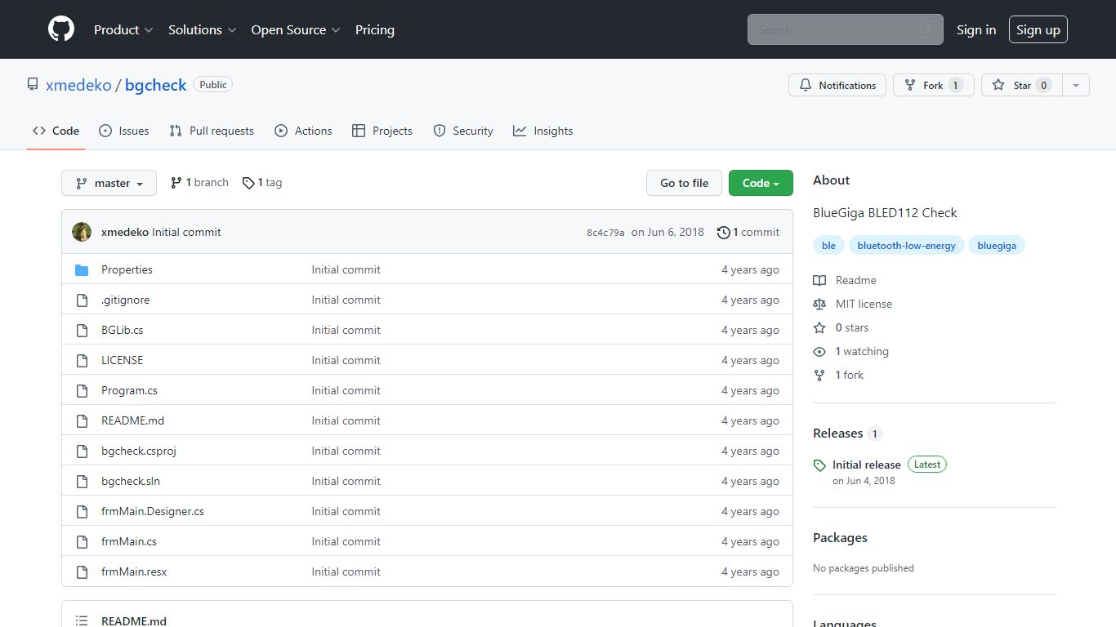
Task: Open the Product dropdown menu
Action: tap(123, 29)
